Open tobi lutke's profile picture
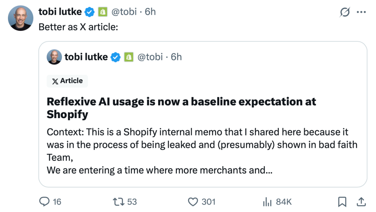 click(21, 18)
